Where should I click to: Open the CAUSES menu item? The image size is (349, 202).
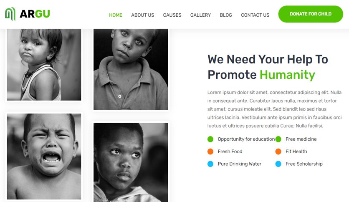172,15
